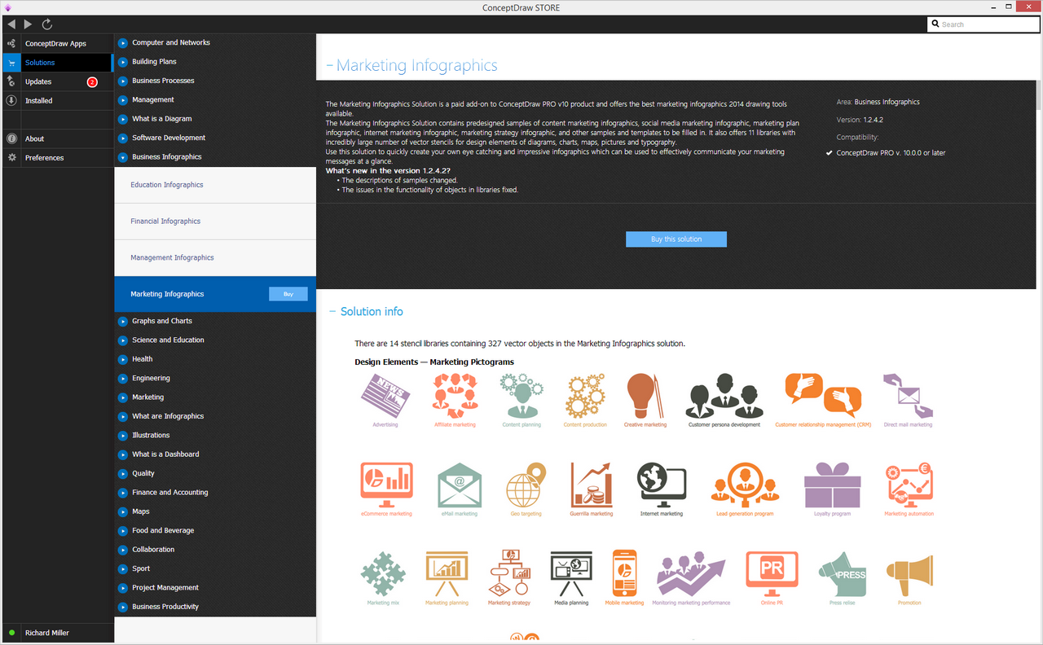Screen dimensions: 1043x645
Task: Click the refresh icon in the toolbar
Action: [46, 24]
